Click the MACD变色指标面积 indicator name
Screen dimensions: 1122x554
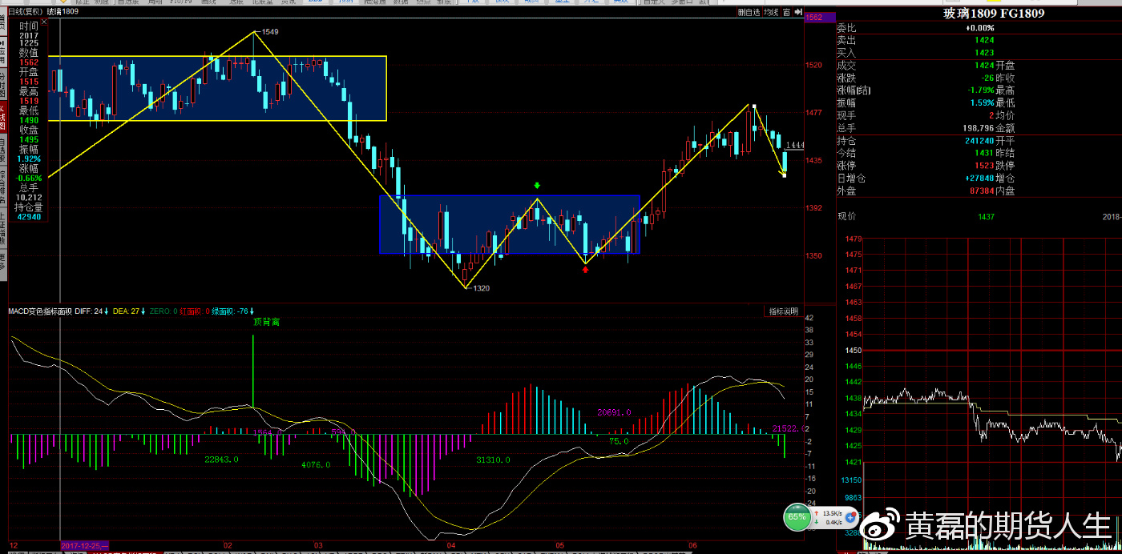tap(39, 311)
